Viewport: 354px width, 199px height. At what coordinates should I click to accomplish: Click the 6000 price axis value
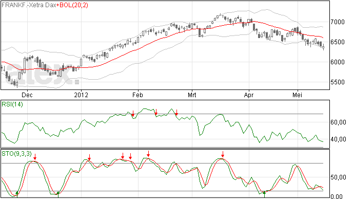click(338, 62)
